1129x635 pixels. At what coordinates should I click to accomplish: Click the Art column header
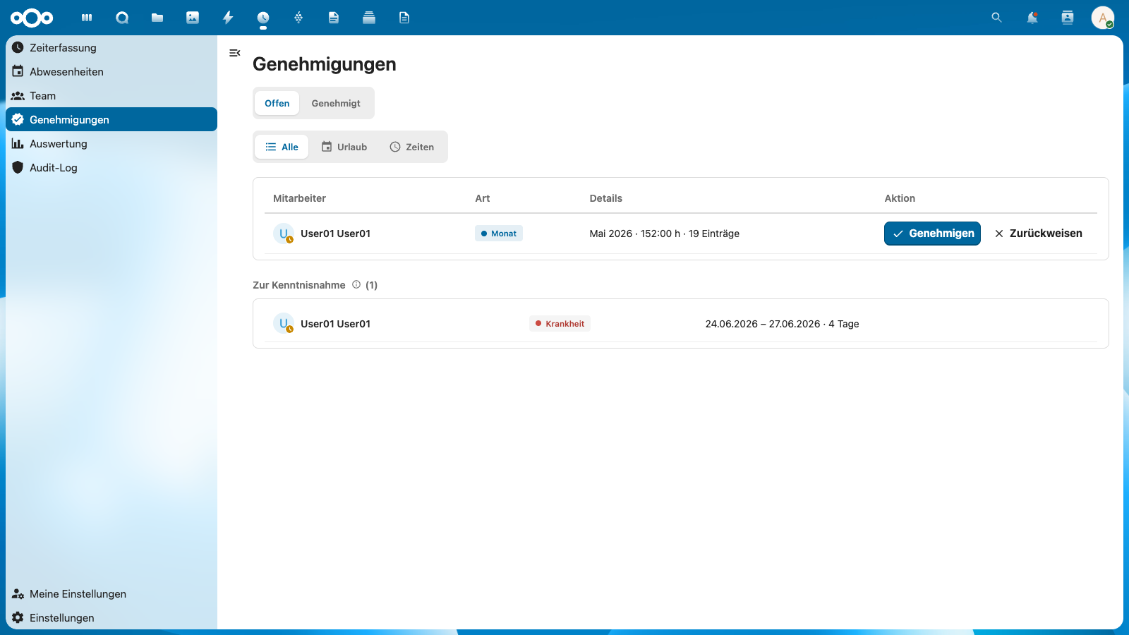(x=483, y=198)
